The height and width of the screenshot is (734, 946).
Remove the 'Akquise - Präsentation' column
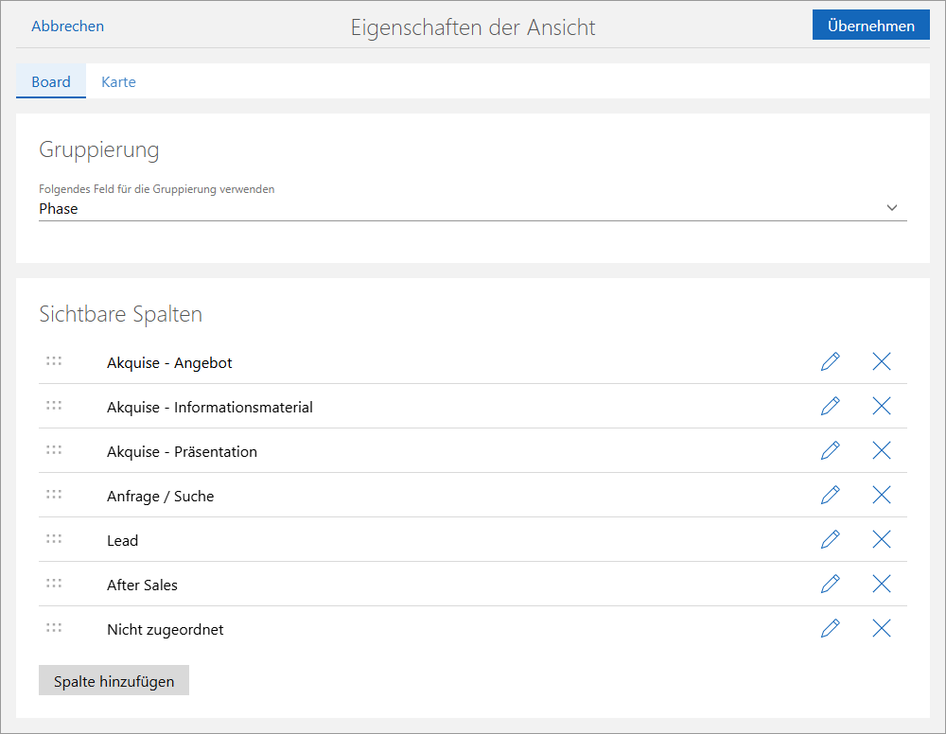882,450
